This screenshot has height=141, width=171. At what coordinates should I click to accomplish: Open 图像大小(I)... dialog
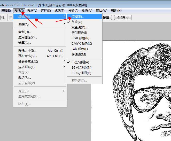[x=27, y=51]
